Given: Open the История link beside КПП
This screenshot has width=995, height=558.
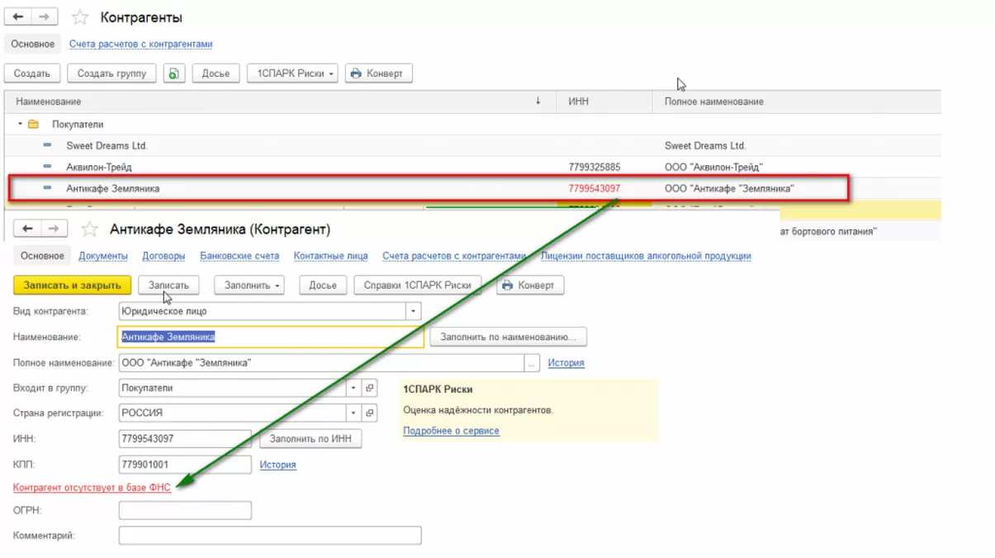Looking at the screenshot, I should (x=277, y=465).
